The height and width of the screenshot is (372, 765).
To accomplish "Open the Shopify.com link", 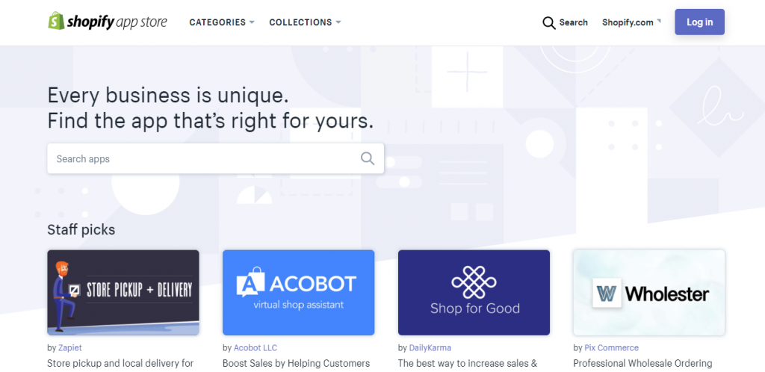I will coord(628,22).
